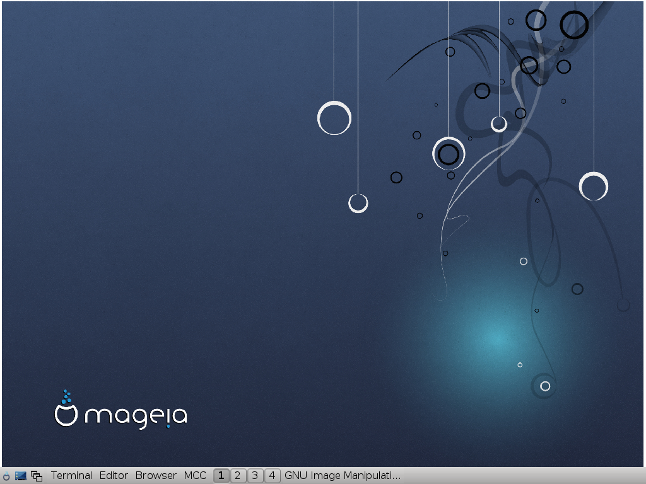The height and width of the screenshot is (484, 646).
Task: Launch Terminal from the taskbar
Action: tap(71, 475)
